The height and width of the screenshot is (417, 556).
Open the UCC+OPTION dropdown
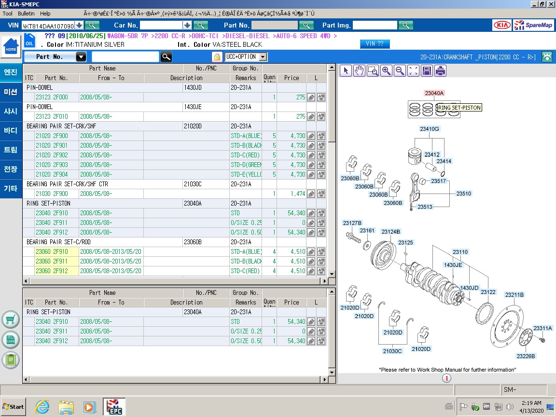pyautogui.click(x=263, y=57)
